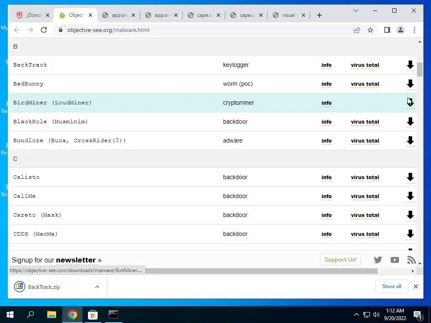The image size is (431, 323).
Task: Close the downloads bar
Action: click(x=415, y=286)
